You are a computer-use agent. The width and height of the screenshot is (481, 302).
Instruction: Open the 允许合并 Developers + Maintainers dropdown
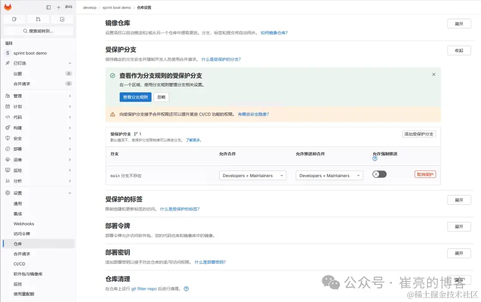(252, 175)
